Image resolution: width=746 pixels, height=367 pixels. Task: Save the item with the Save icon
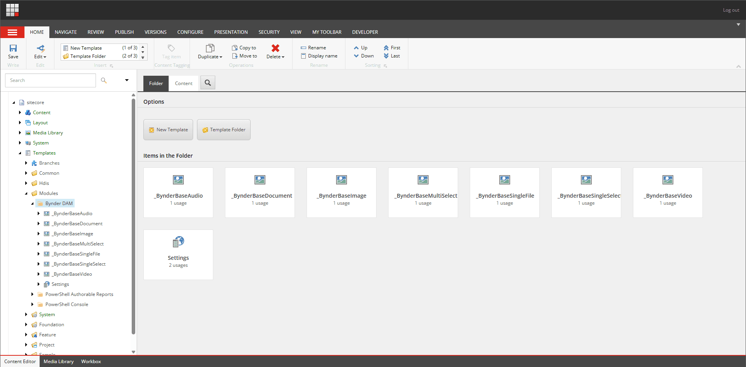tap(13, 48)
